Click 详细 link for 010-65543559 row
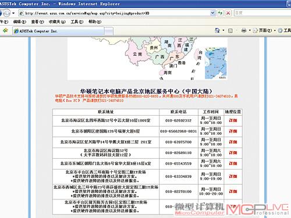This screenshot has width=291, height=218. tap(233, 163)
